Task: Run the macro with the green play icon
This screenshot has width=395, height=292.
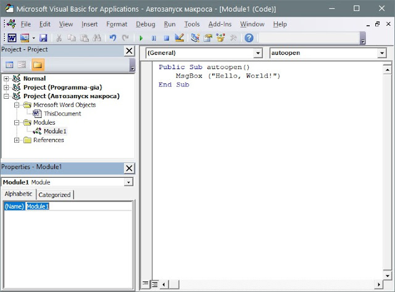Action: click(141, 38)
